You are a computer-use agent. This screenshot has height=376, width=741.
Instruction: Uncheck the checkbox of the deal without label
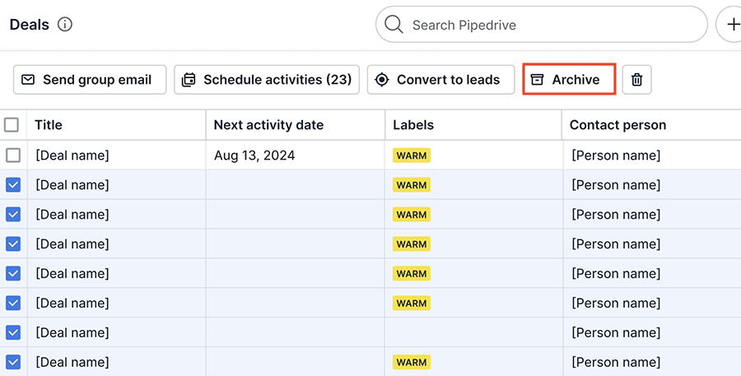click(13, 332)
